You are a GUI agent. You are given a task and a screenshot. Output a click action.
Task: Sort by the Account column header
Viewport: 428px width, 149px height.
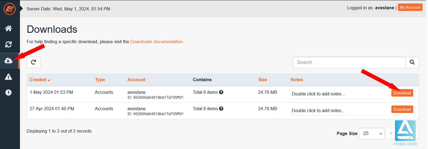click(136, 80)
